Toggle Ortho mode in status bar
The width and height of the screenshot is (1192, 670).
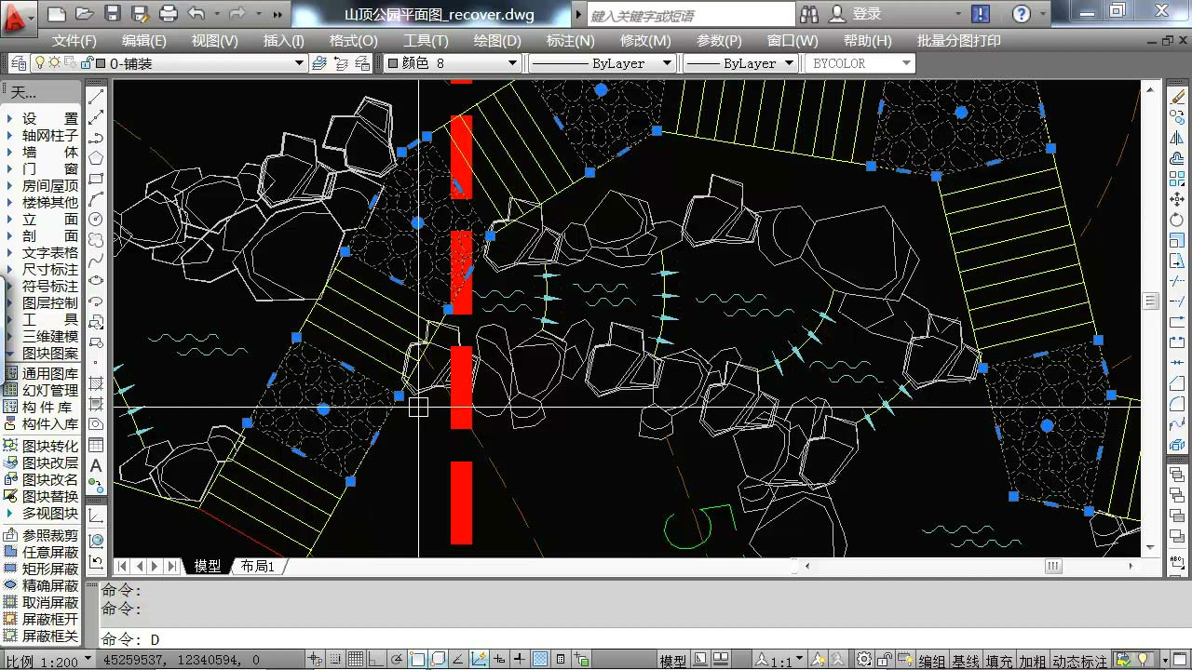[376, 660]
